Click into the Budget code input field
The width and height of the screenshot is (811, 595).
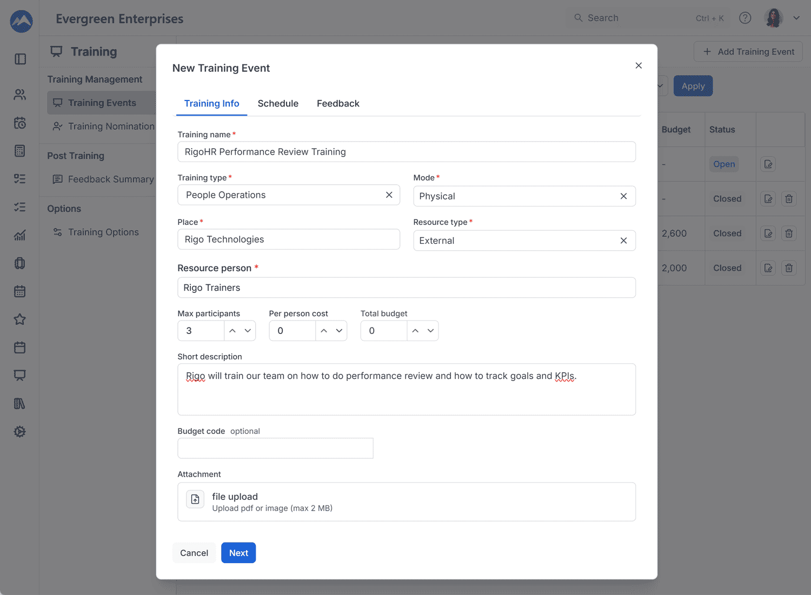[275, 449]
